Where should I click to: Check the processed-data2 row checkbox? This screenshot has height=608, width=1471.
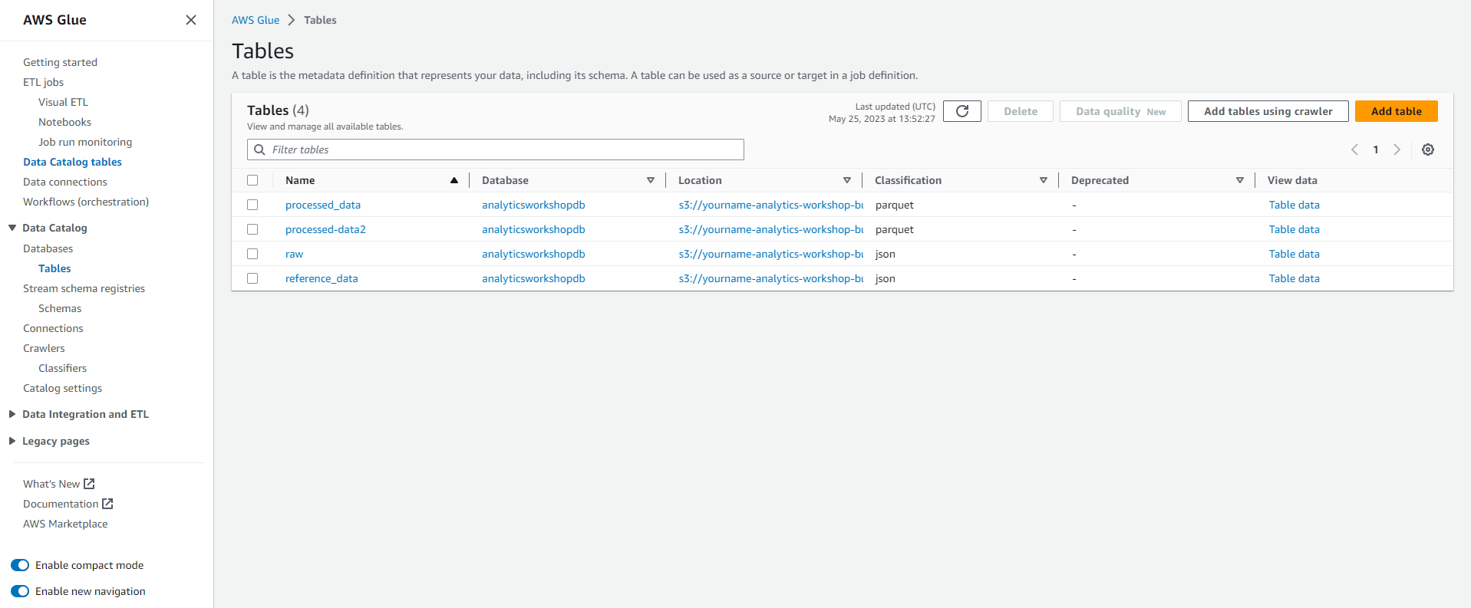252,229
